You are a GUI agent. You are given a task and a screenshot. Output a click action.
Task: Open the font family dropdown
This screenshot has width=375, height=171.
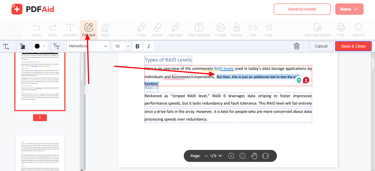point(87,46)
